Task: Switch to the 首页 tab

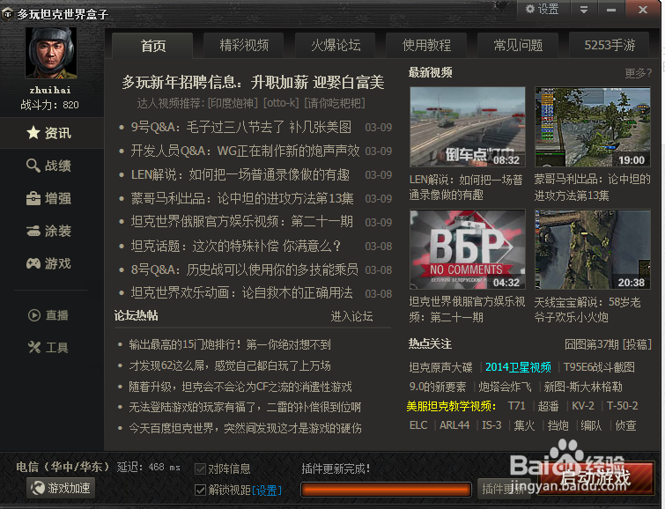Action: 152,46
